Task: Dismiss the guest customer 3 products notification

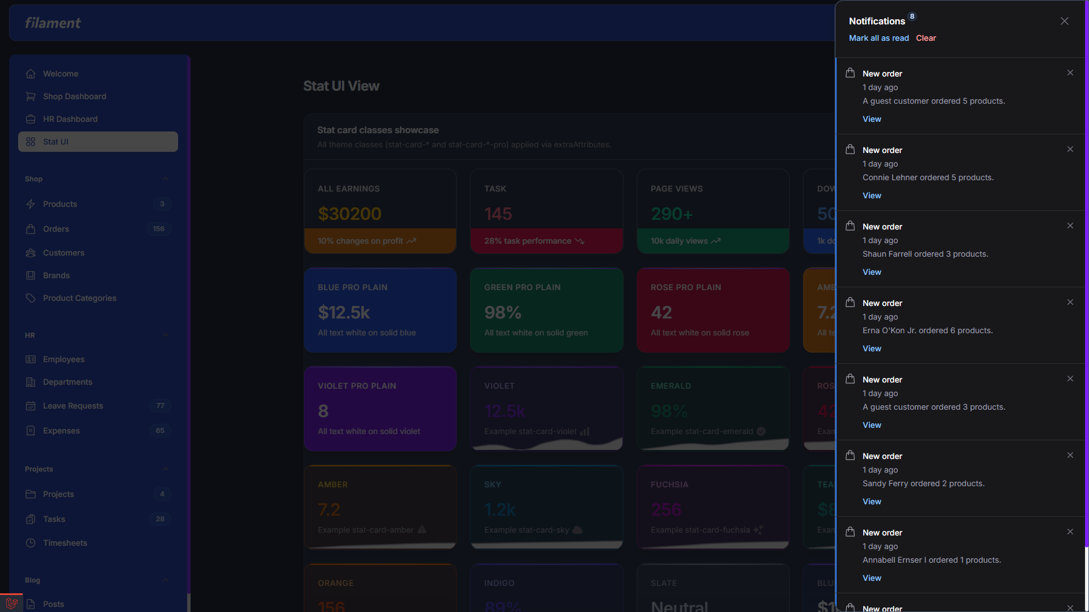Action: tap(1070, 379)
